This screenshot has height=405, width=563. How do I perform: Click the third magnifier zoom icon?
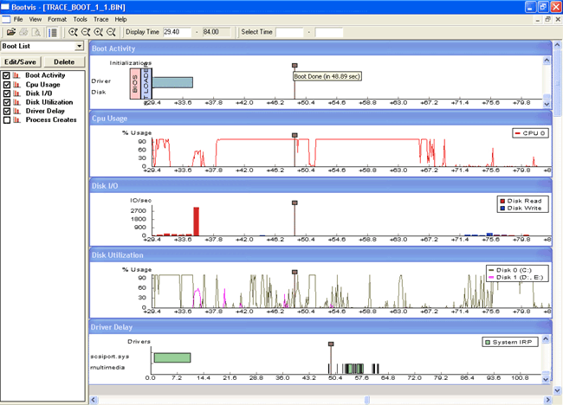point(98,32)
